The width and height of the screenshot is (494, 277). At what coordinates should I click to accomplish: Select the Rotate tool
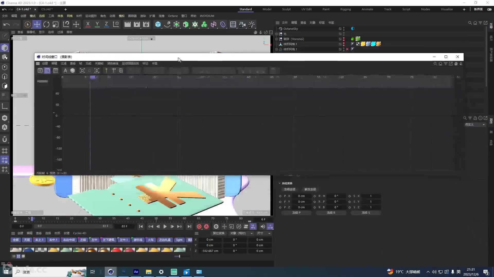[46, 24]
